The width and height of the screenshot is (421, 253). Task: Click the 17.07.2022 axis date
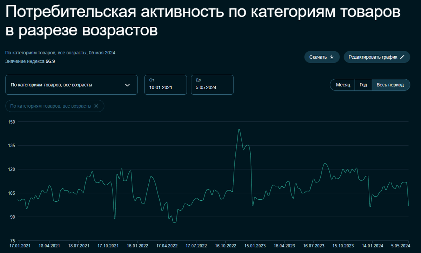196,246
